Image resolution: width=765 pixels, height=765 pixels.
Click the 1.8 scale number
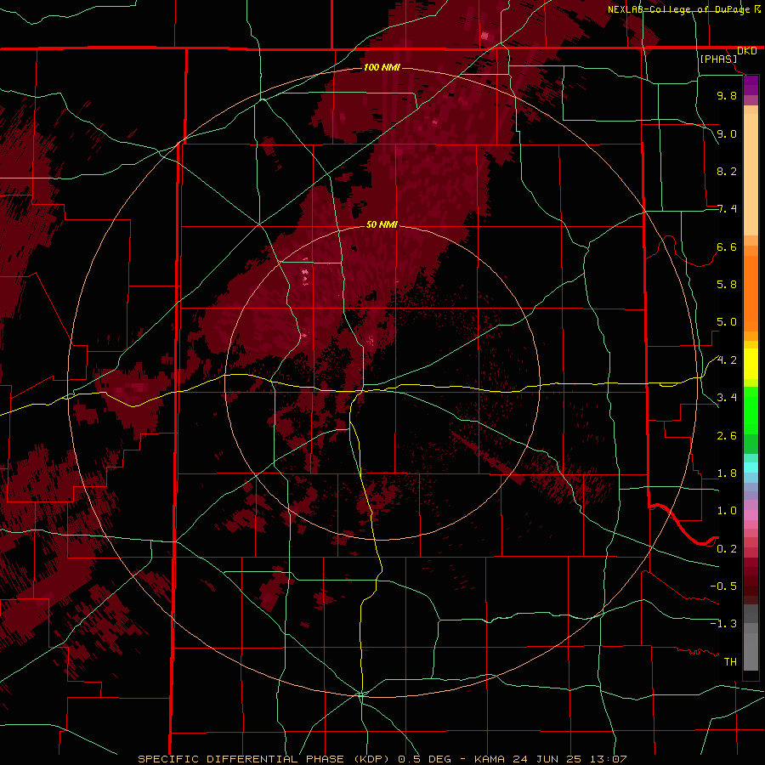(x=727, y=473)
